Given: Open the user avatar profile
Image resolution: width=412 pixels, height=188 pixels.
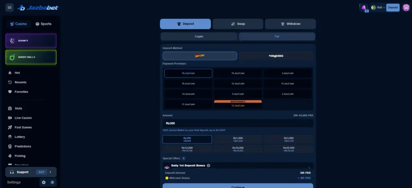Looking at the screenshot, I should tap(406, 7).
